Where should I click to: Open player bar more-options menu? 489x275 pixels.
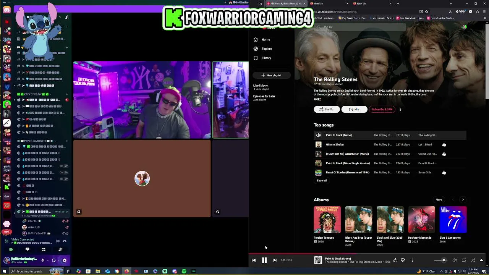pyautogui.click(x=413, y=260)
